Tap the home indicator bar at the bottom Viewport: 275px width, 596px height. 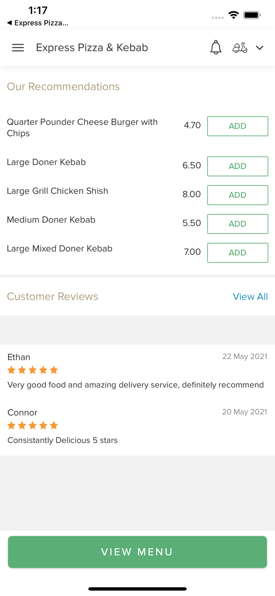click(137, 589)
